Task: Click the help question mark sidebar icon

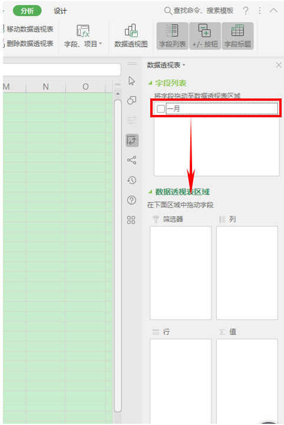Action: point(132,200)
